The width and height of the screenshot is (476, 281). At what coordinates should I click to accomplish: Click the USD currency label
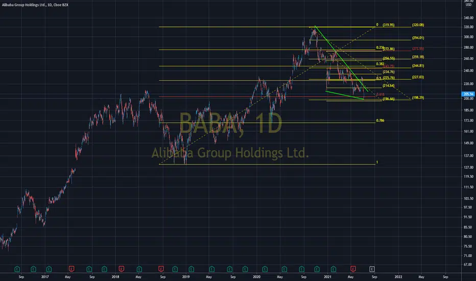tap(468, 5)
